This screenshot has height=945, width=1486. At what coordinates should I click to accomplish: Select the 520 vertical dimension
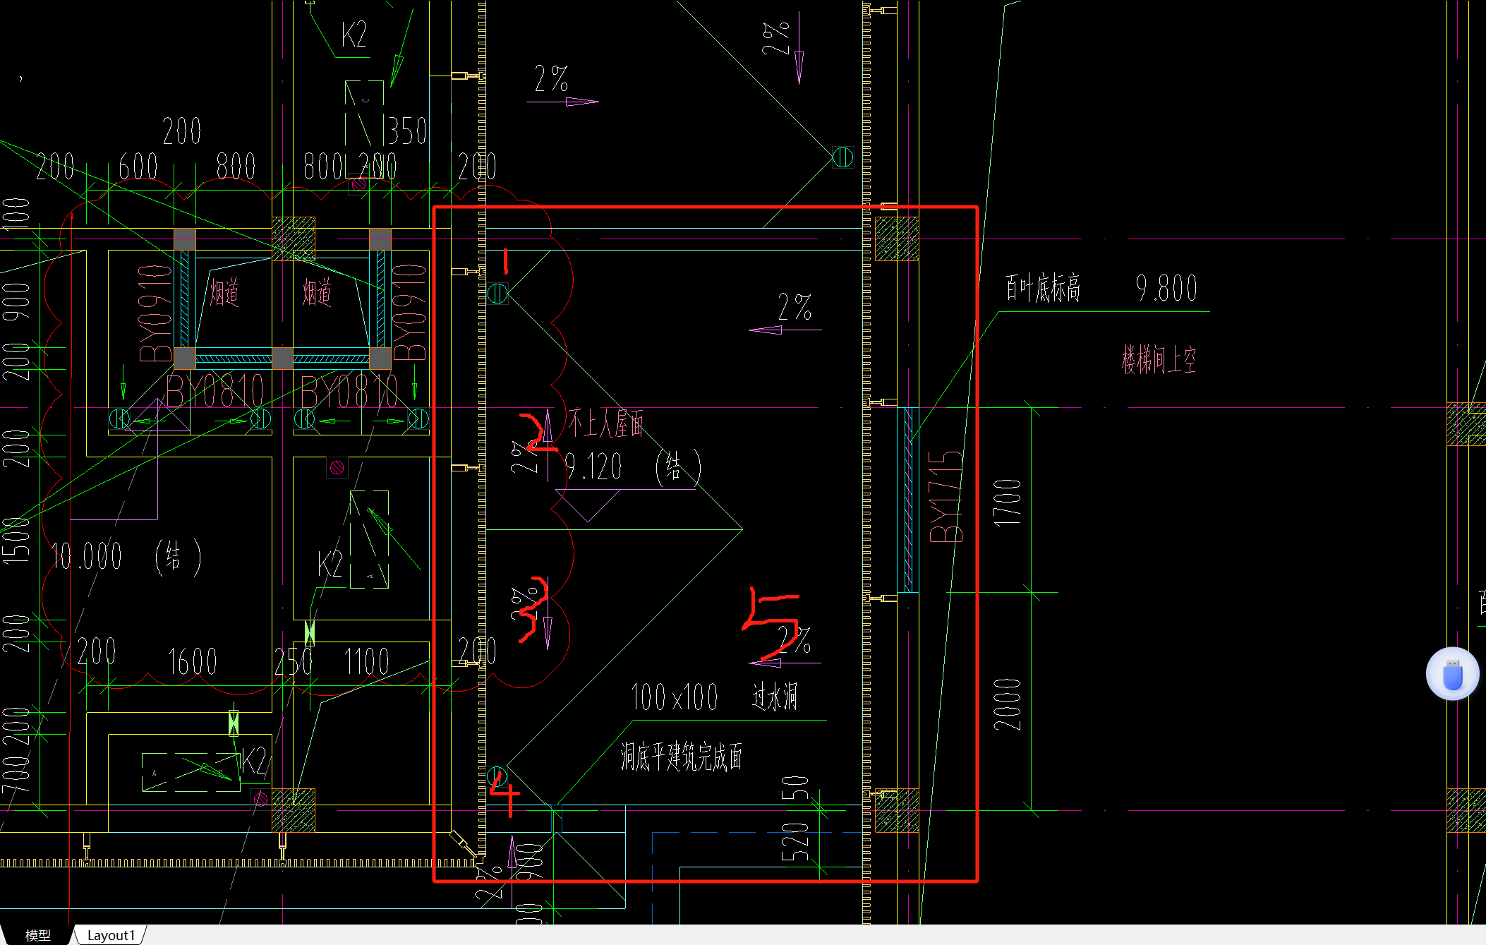pyautogui.click(x=795, y=842)
